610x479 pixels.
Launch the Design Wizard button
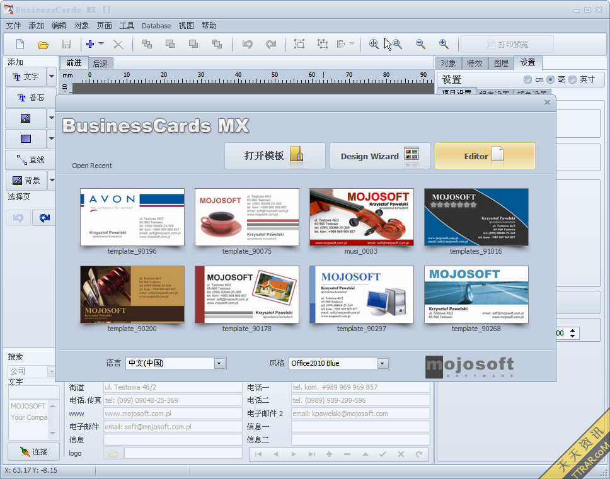(380, 155)
